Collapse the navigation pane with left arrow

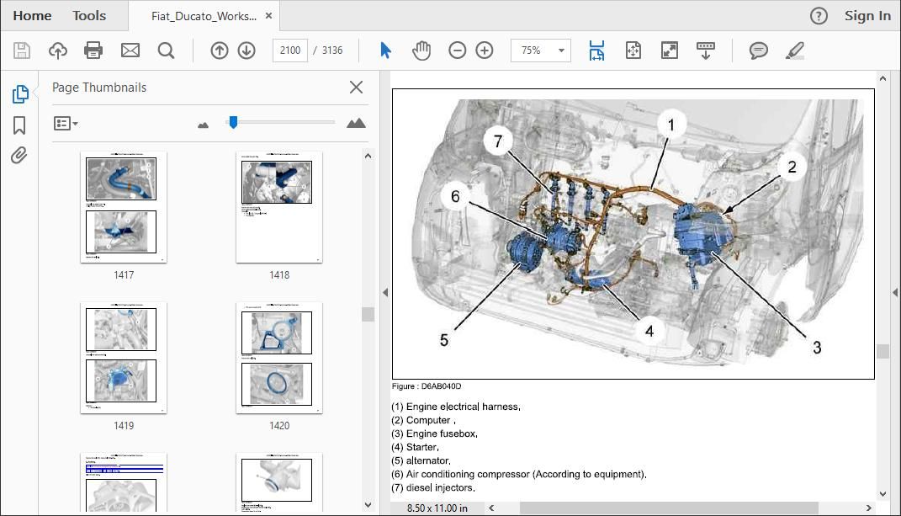point(385,292)
